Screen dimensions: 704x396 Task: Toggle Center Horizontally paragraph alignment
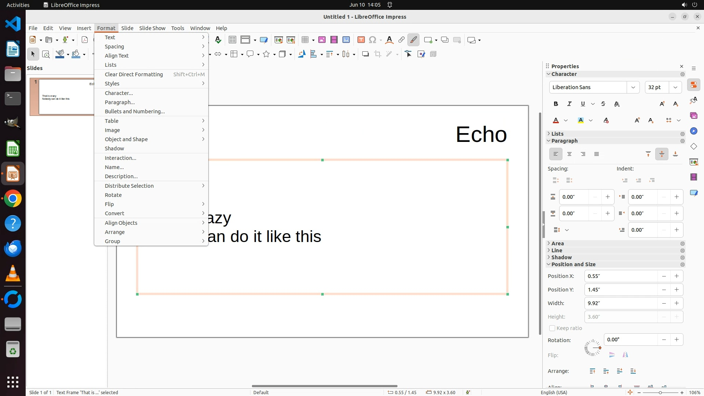569,154
